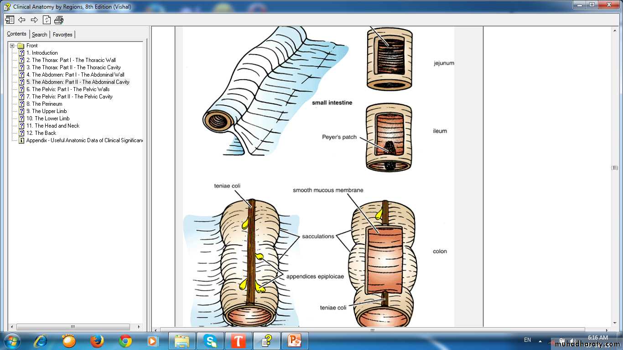
Task: Switch to the Search tab
Action: click(39, 35)
